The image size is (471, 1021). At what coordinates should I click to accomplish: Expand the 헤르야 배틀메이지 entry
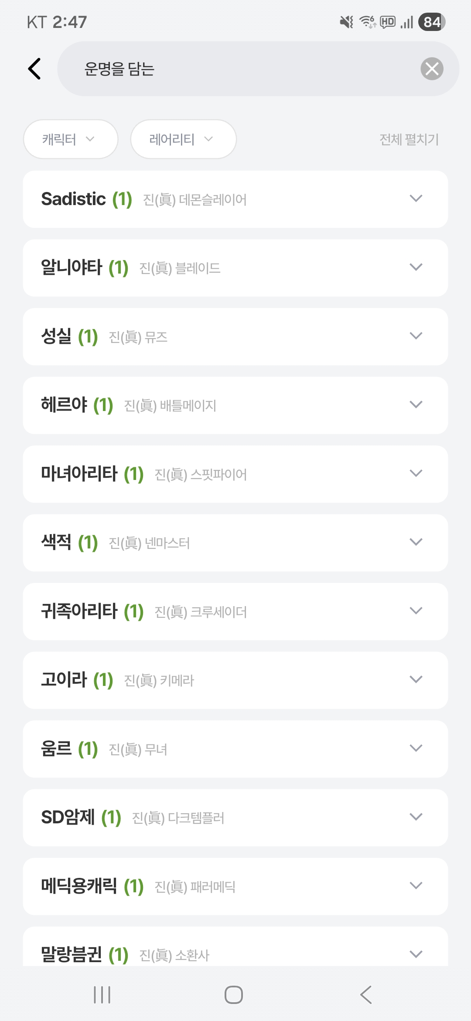(x=416, y=404)
